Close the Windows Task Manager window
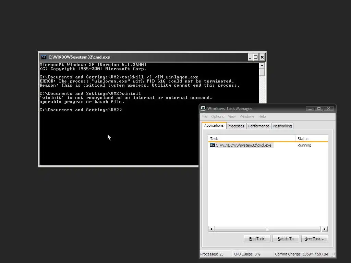This screenshot has height=263, width=351. (329, 109)
